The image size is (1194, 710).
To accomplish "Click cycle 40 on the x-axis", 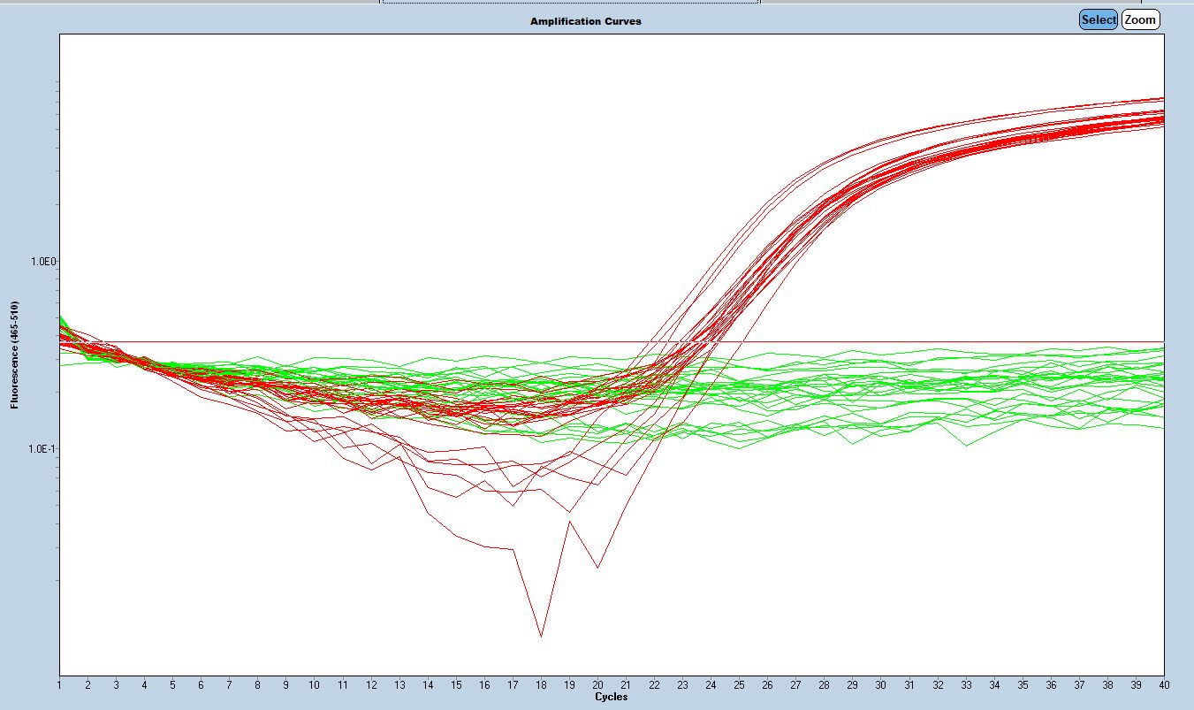I will click(1163, 685).
